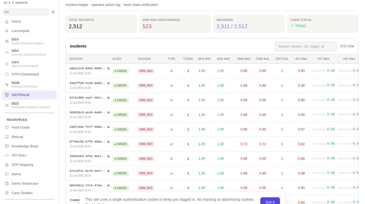Screen dimensions: 365x204
Task: Toggle the light/dark theme sun icon
Action: click(53, 12)
